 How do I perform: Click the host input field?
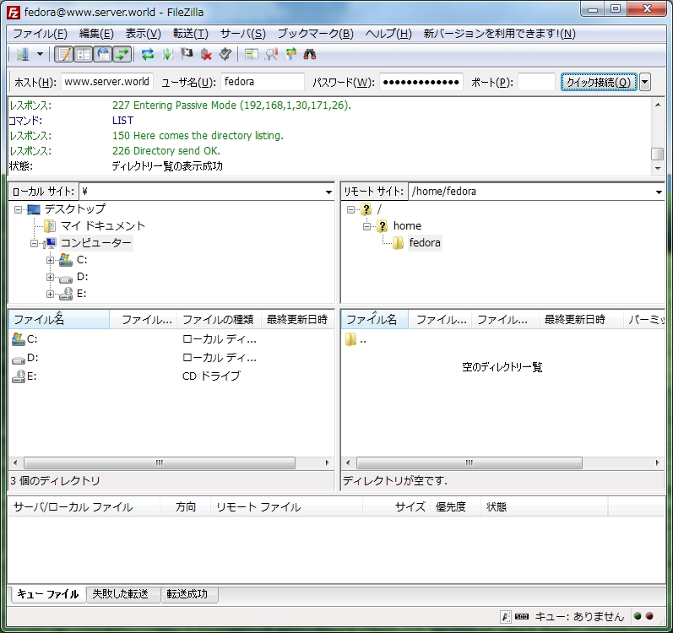[x=107, y=82]
